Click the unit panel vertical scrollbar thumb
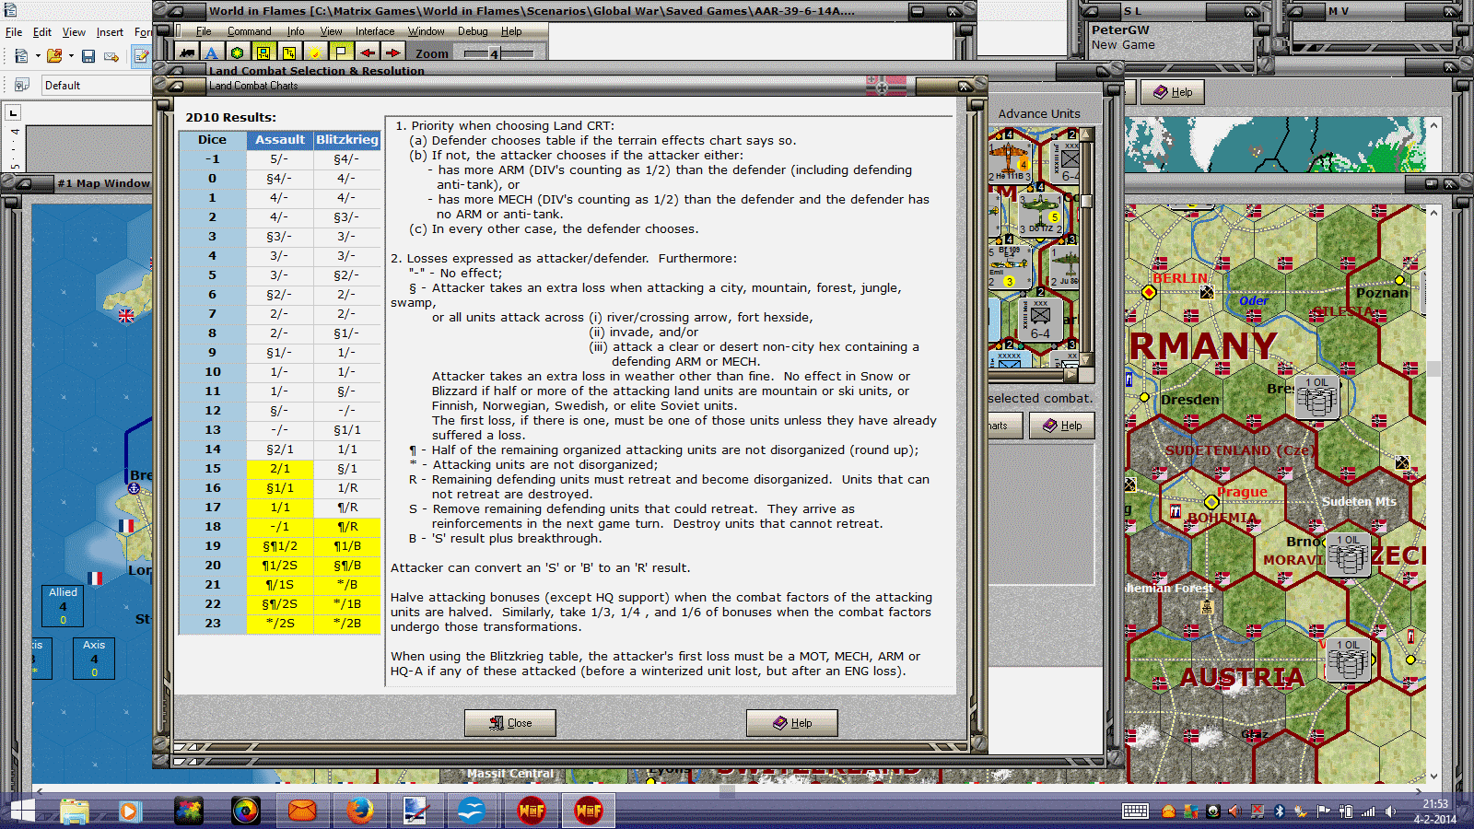 [x=1086, y=201]
